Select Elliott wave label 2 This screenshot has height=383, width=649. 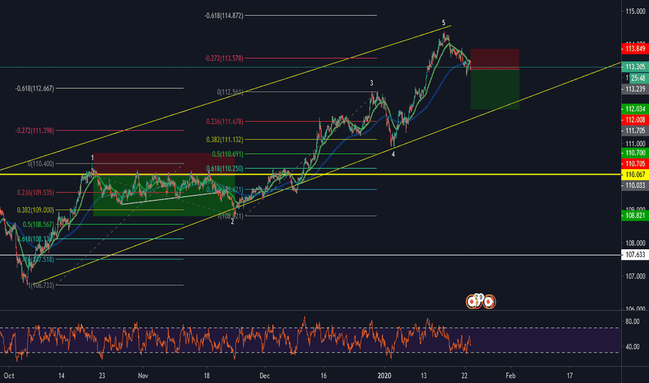(x=233, y=221)
